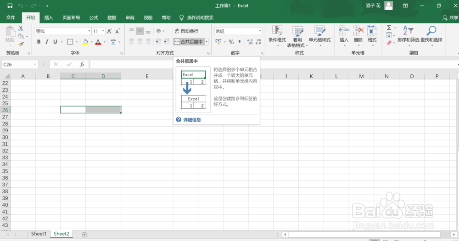Screen dimensions: 459x241
Task: Open 条件格式 conditional formatting
Action: (277, 36)
